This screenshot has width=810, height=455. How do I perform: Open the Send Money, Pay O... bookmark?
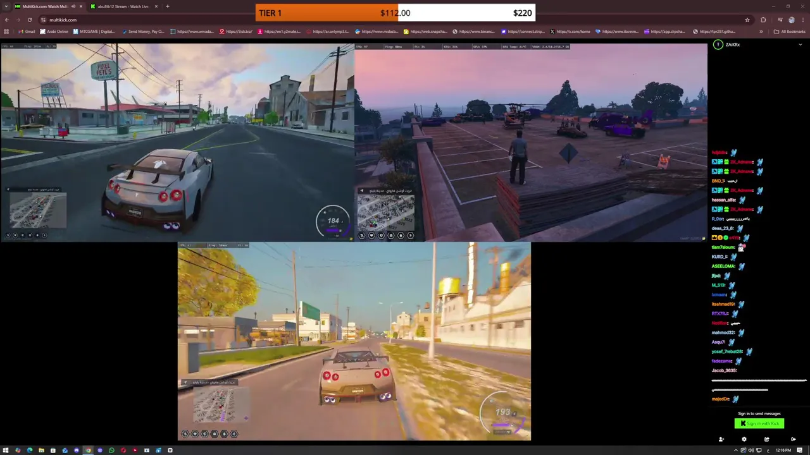click(143, 31)
